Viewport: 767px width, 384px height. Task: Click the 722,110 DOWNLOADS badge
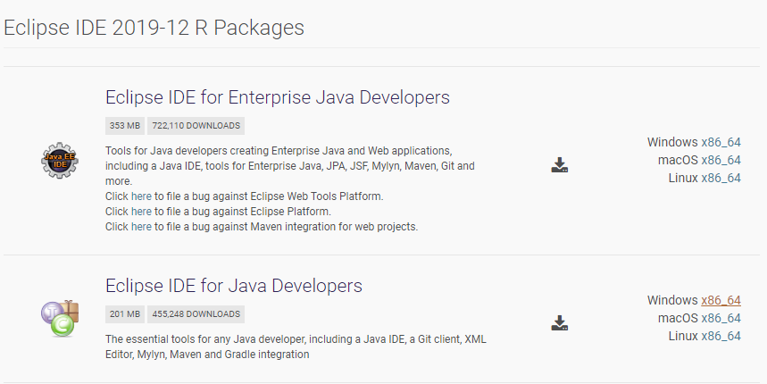tap(196, 126)
